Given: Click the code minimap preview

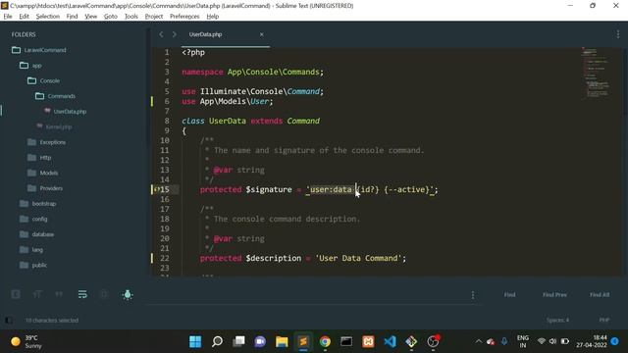Looking at the screenshot, I should coord(597,73).
